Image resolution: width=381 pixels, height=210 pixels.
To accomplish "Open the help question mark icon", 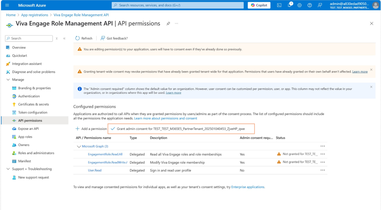I will click(x=310, y=5).
